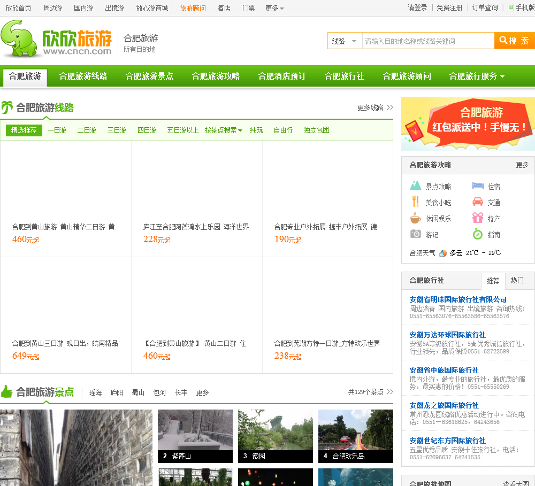Open the 线路 search type dropdown
The height and width of the screenshot is (486, 535).
click(x=345, y=41)
